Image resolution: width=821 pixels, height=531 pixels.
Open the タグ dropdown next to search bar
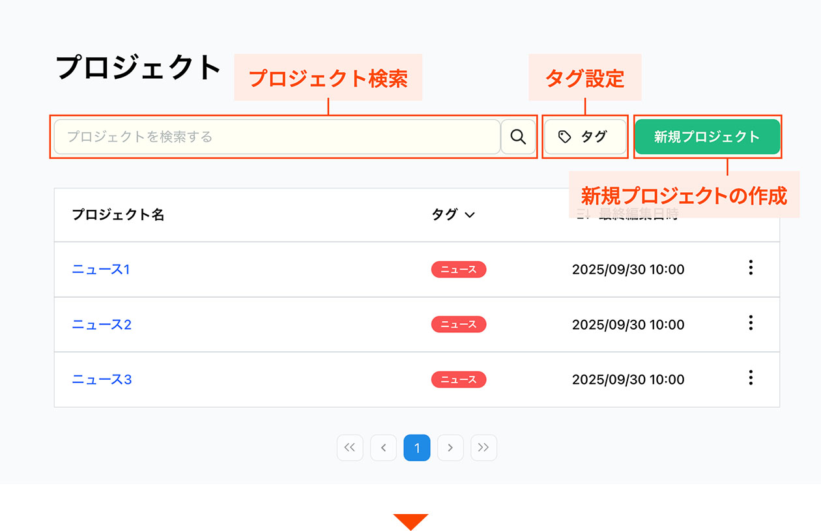584,137
